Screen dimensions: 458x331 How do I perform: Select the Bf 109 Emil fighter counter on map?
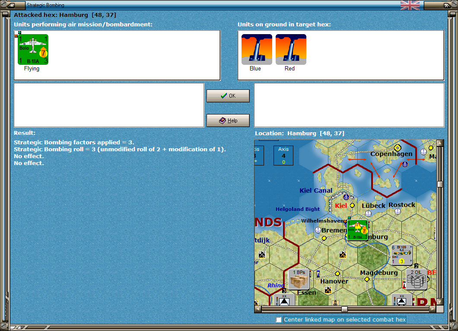[402, 254]
